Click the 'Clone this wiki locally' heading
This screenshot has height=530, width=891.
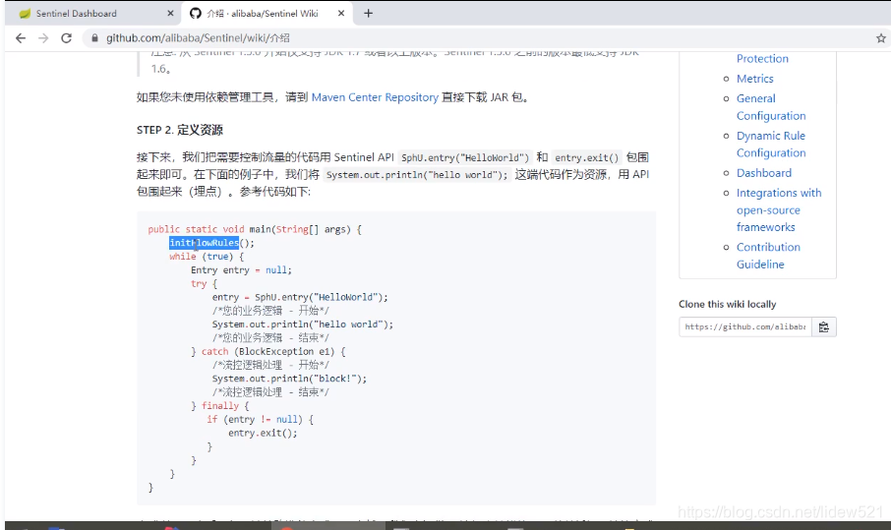727,304
